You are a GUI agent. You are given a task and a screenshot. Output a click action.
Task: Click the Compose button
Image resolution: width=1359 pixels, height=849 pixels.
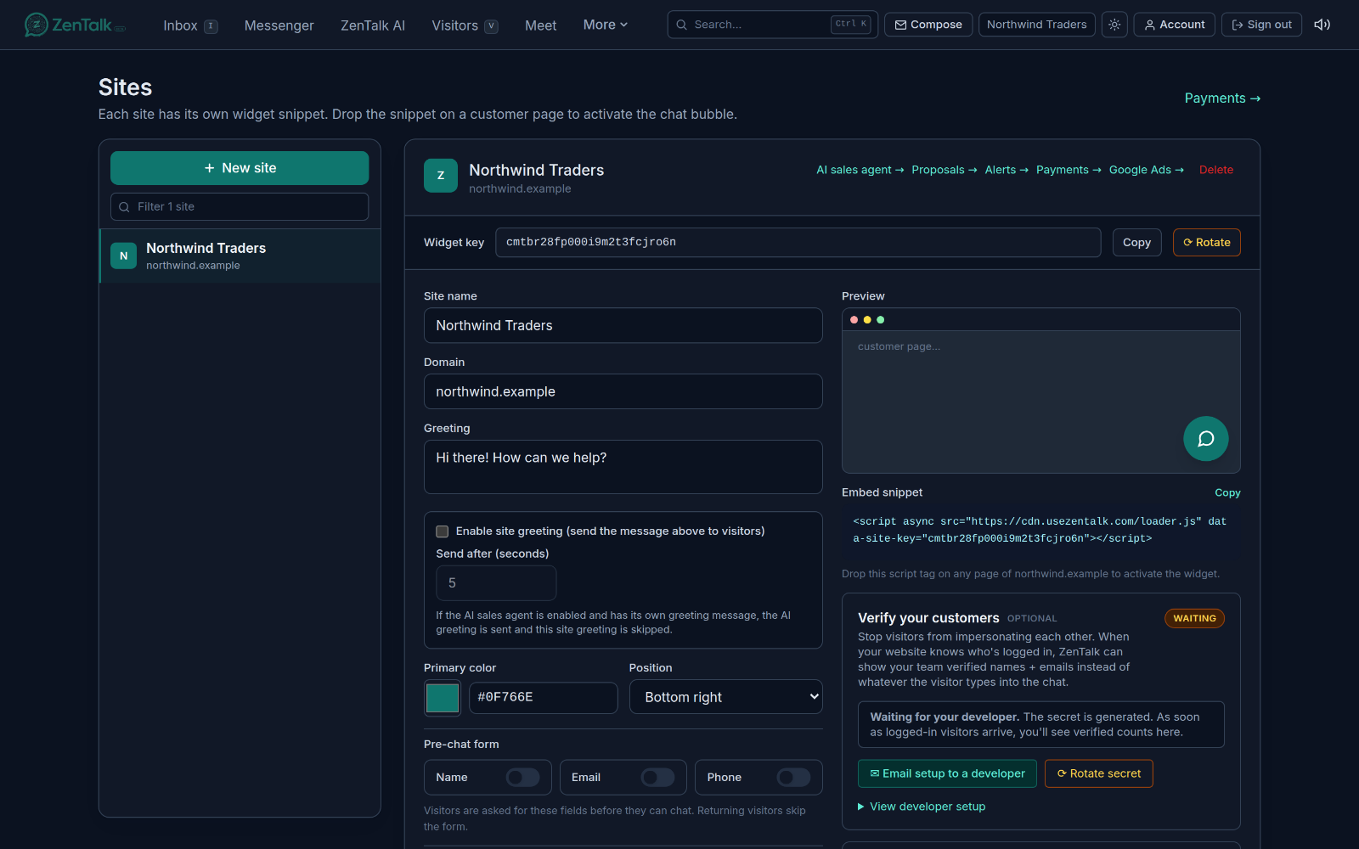point(928,25)
